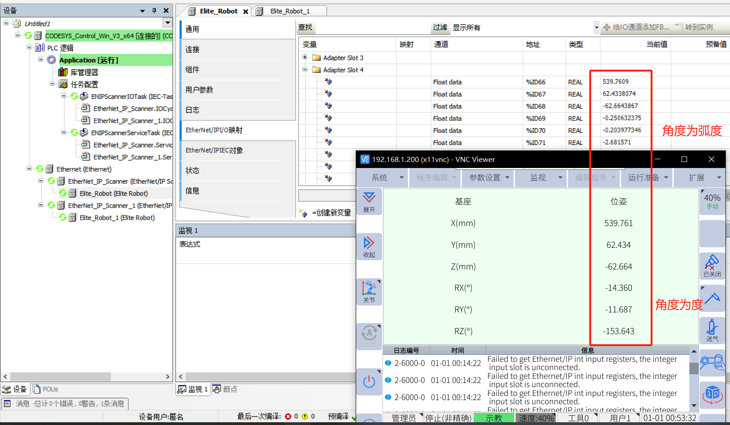Click the 库管理器 library manager icon
Viewport: 730px width, 425px height.
tap(63, 72)
